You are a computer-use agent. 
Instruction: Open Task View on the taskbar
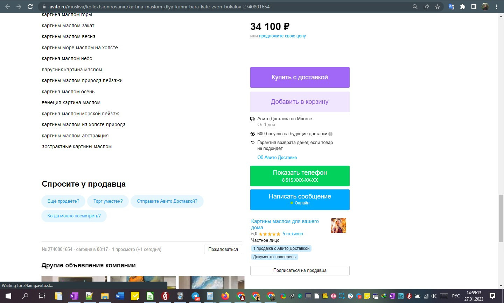[x=42, y=296]
